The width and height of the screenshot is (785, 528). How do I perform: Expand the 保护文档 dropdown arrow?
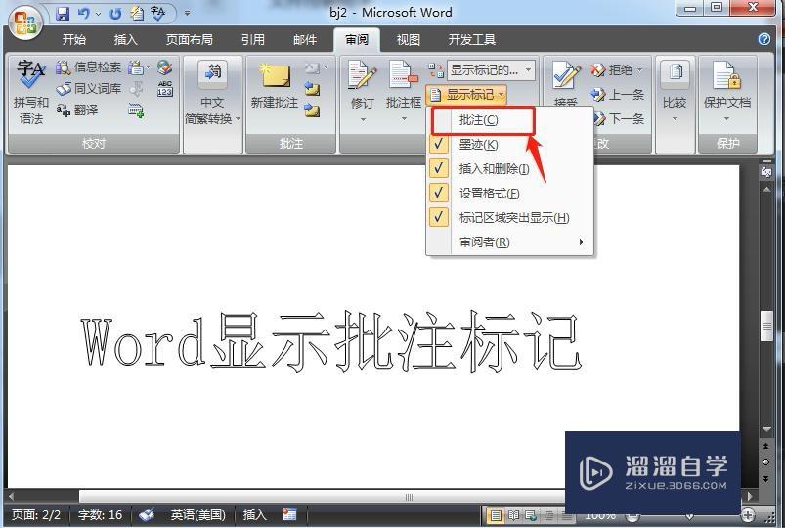click(727, 119)
